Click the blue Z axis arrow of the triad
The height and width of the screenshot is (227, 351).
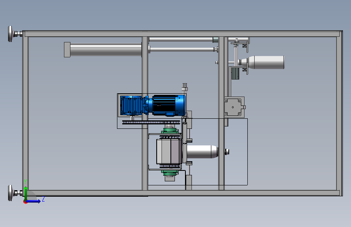coord(34,201)
